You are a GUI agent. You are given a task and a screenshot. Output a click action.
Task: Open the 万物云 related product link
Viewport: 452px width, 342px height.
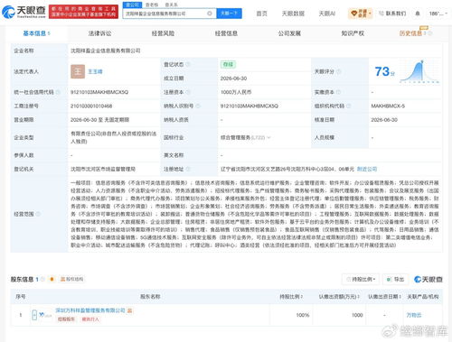tap(414, 315)
